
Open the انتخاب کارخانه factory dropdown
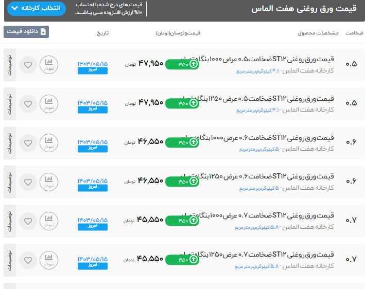click(37, 8)
